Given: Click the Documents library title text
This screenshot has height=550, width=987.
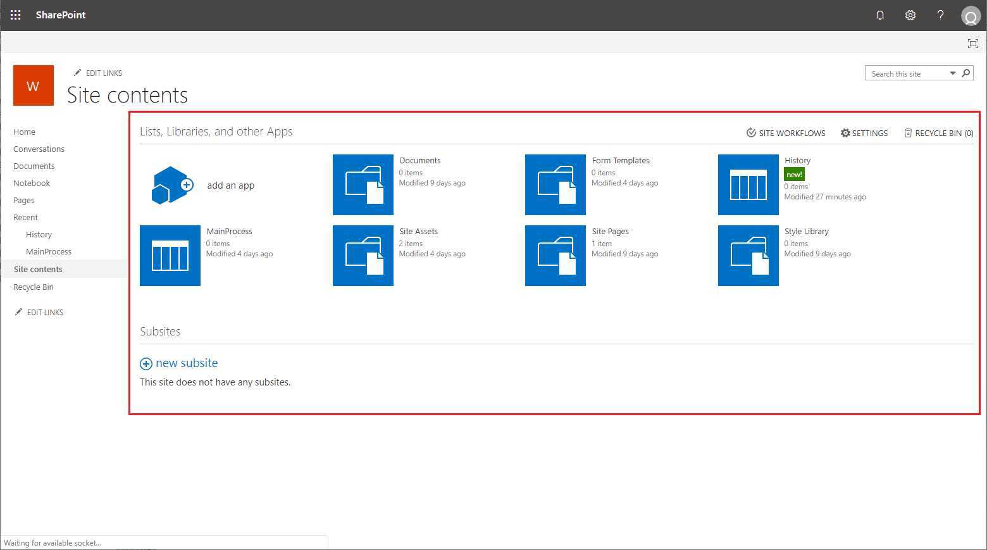Looking at the screenshot, I should click(420, 160).
